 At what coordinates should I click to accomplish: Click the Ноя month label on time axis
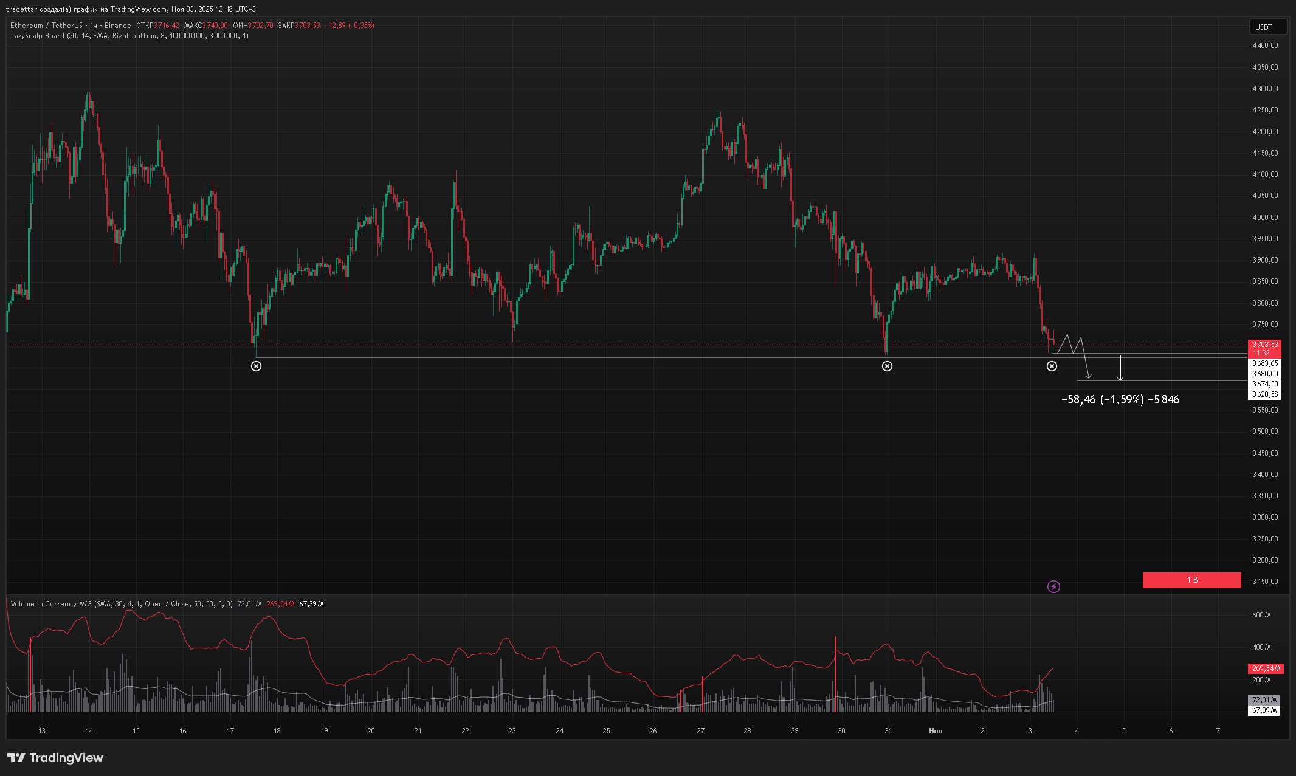[x=935, y=731]
